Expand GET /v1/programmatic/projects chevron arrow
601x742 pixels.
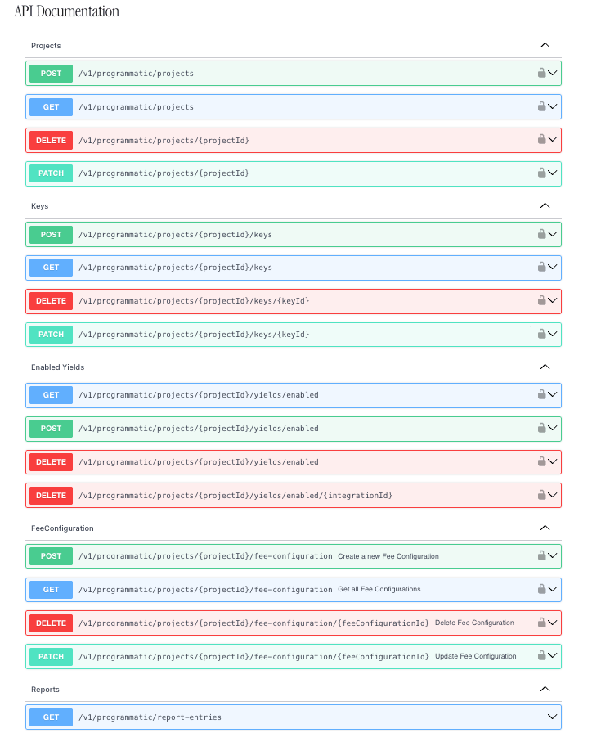point(552,106)
